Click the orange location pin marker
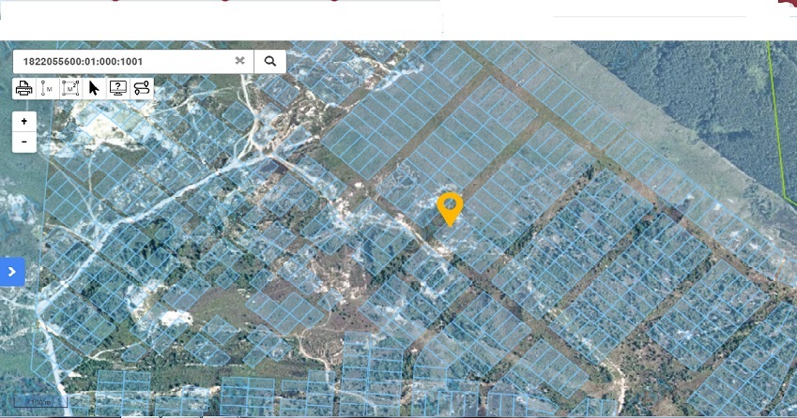The width and height of the screenshot is (797, 418). click(450, 209)
